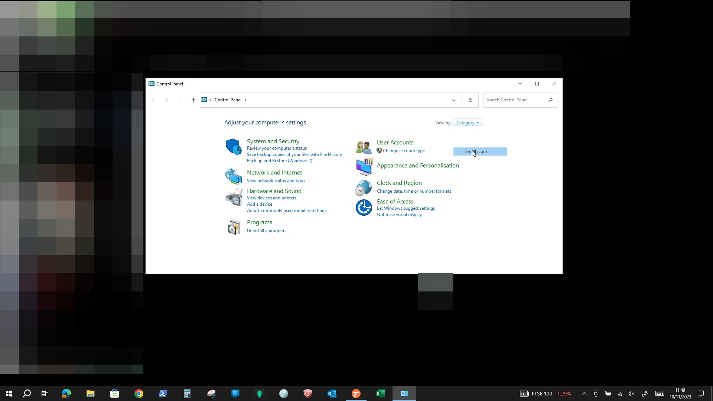
Task: Click Optimise visual display link
Action: click(x=399, y=215)
